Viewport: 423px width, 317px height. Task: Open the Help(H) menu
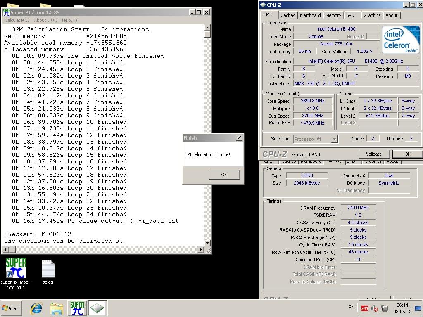69,20
